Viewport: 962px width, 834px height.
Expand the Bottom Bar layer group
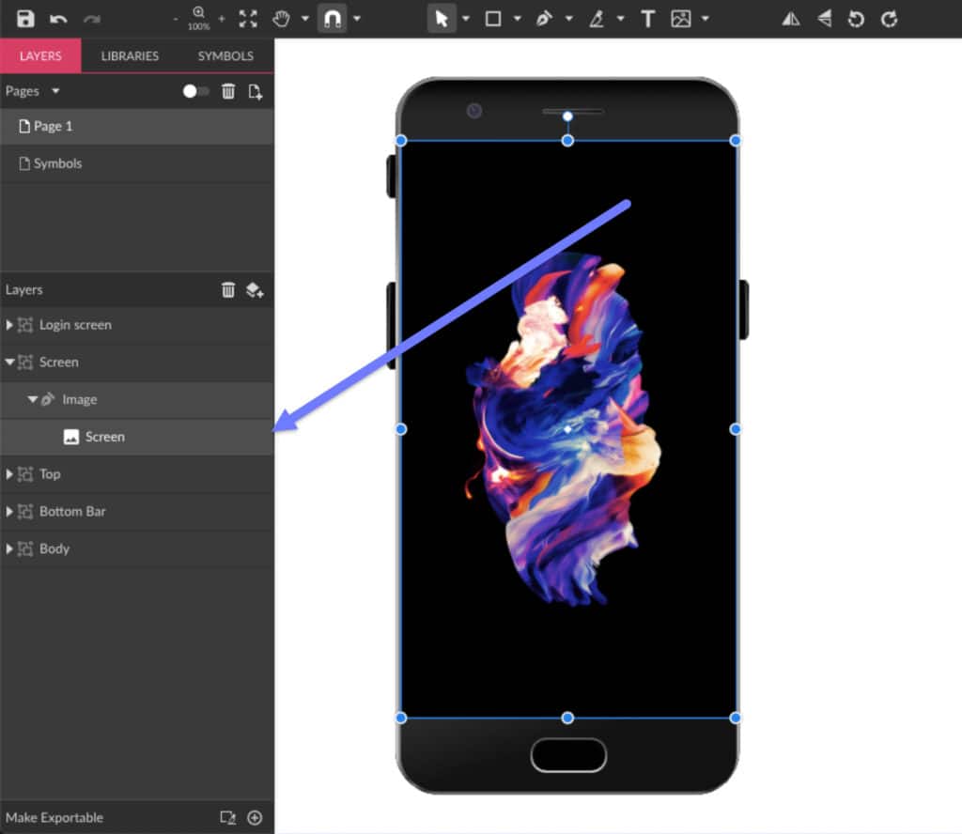click(x=10, y=512)
